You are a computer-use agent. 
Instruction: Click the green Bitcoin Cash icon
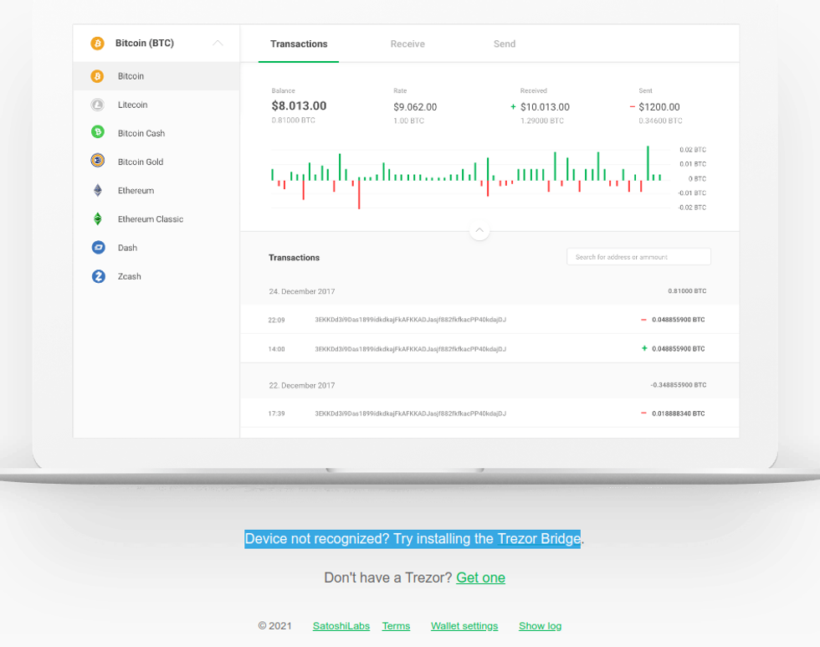point(98,132)
